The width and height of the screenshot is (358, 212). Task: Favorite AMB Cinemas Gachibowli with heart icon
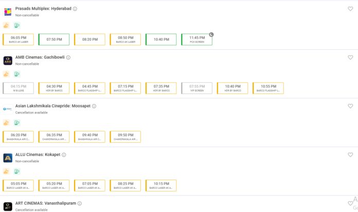tap(350, 57)
